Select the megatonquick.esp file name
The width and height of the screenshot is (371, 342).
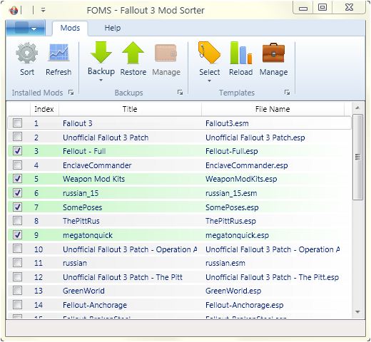click(238, 235)
